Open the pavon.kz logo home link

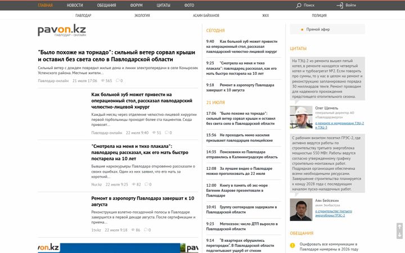pyautogui.click(x=62, y=30)
